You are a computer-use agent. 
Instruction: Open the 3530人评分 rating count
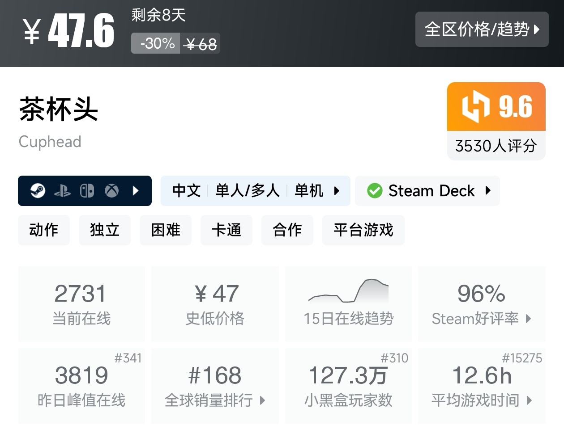tap(496, 146)
